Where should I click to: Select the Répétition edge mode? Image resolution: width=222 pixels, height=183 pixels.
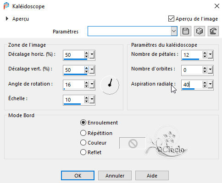[x=83, y=133]
